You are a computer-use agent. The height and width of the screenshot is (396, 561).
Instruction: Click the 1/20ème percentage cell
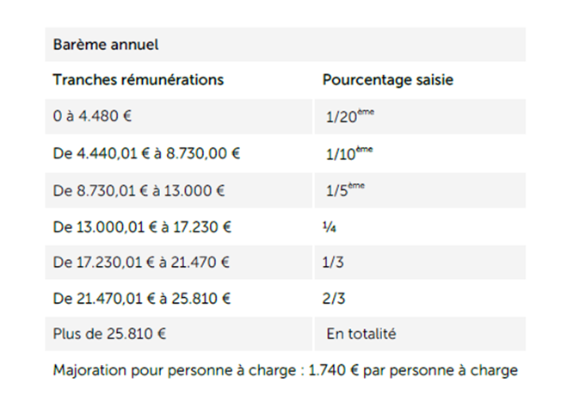click(x=347, y=115)
